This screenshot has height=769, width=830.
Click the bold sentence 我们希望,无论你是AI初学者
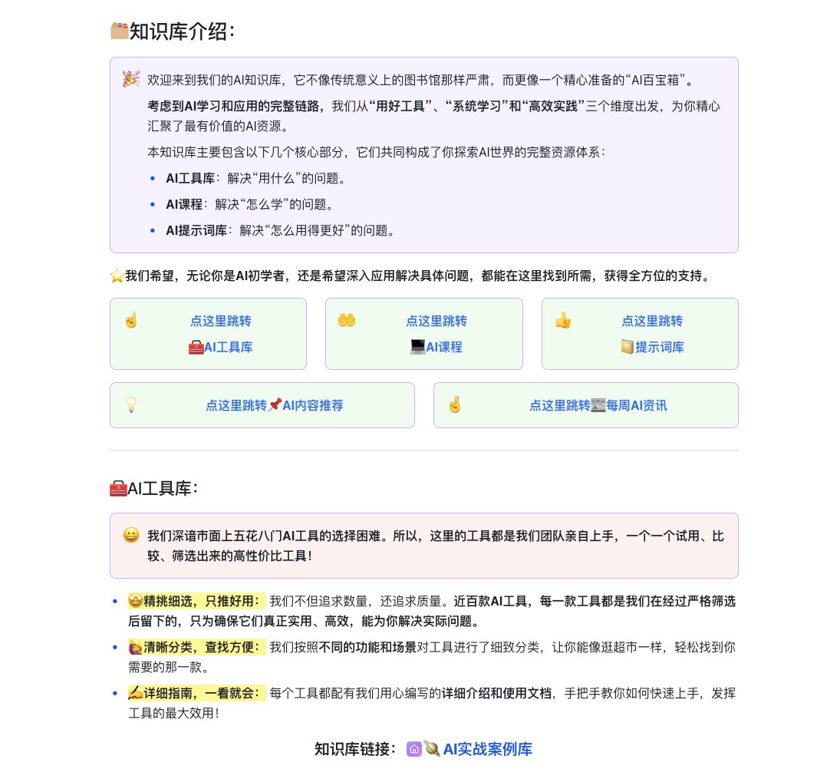coord(419,276)
